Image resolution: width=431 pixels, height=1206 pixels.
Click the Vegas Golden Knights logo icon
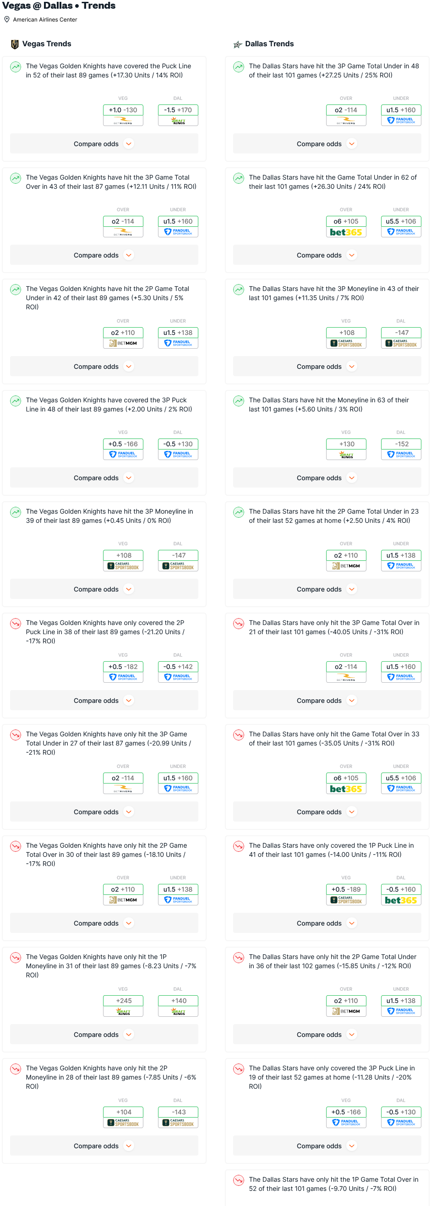pyautogui.click(x=15, y=44)
